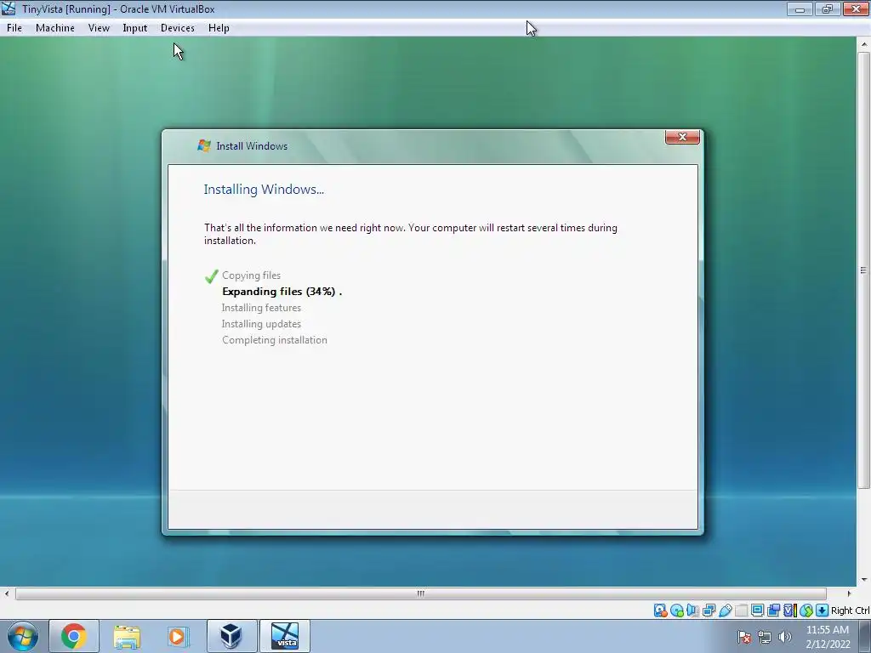Open the Machine menu
The width and height of the screenshot is (871, 653).
coord(55,28)
